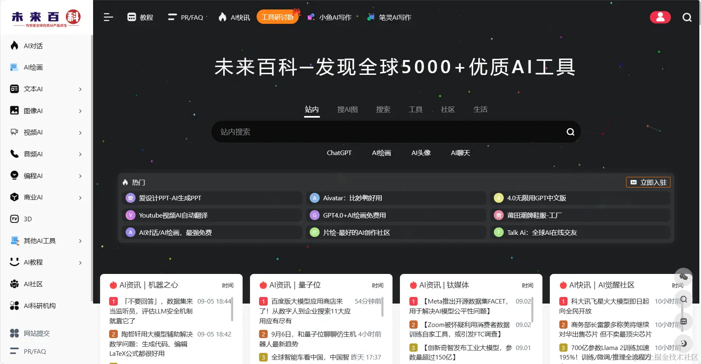Open the Aivatar: 比妙鸭好用 hot item

396,198
